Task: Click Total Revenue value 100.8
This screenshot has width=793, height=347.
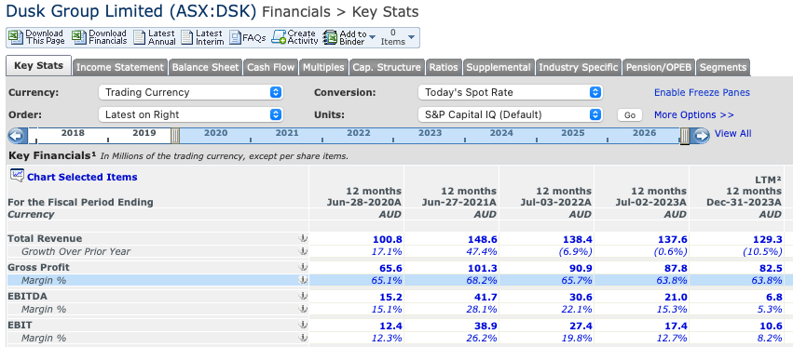Action: [x=387, y=239]
